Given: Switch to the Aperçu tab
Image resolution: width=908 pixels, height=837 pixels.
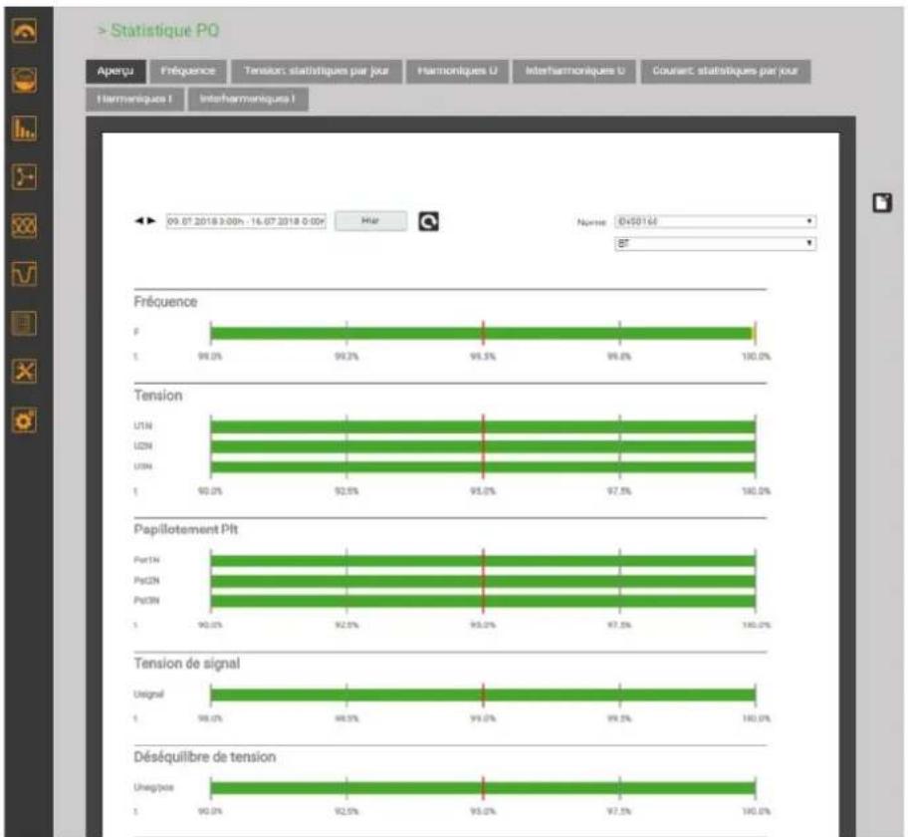Looking at the screenshot, I should [115, 72].
